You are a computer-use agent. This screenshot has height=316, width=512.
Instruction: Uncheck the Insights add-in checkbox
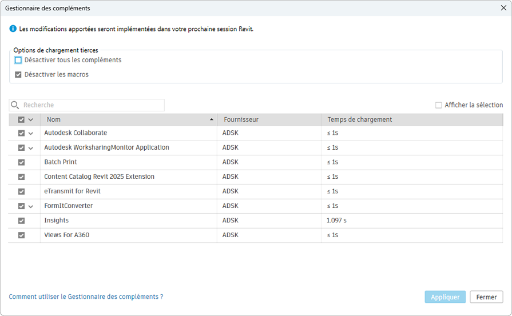(x=21, y=221)
